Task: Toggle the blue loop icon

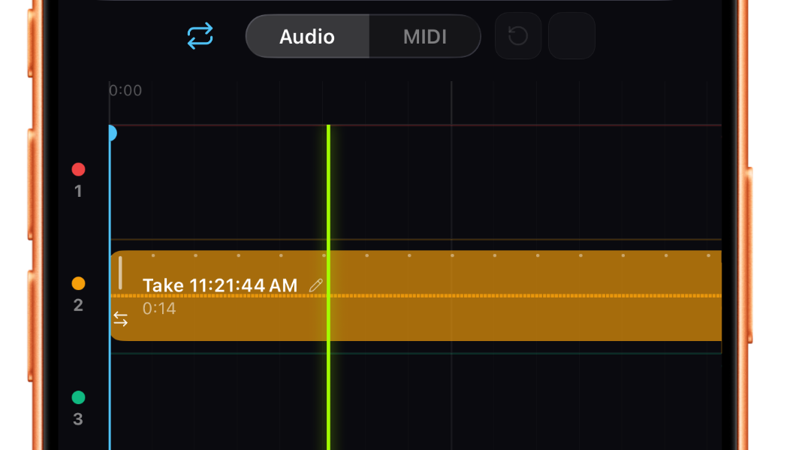Action: (200, 36)
